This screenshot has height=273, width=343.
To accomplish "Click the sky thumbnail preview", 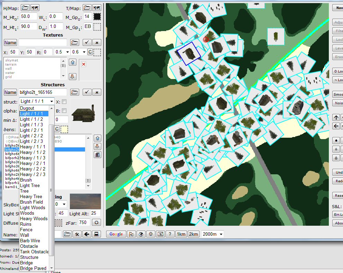I will point(85,201).
